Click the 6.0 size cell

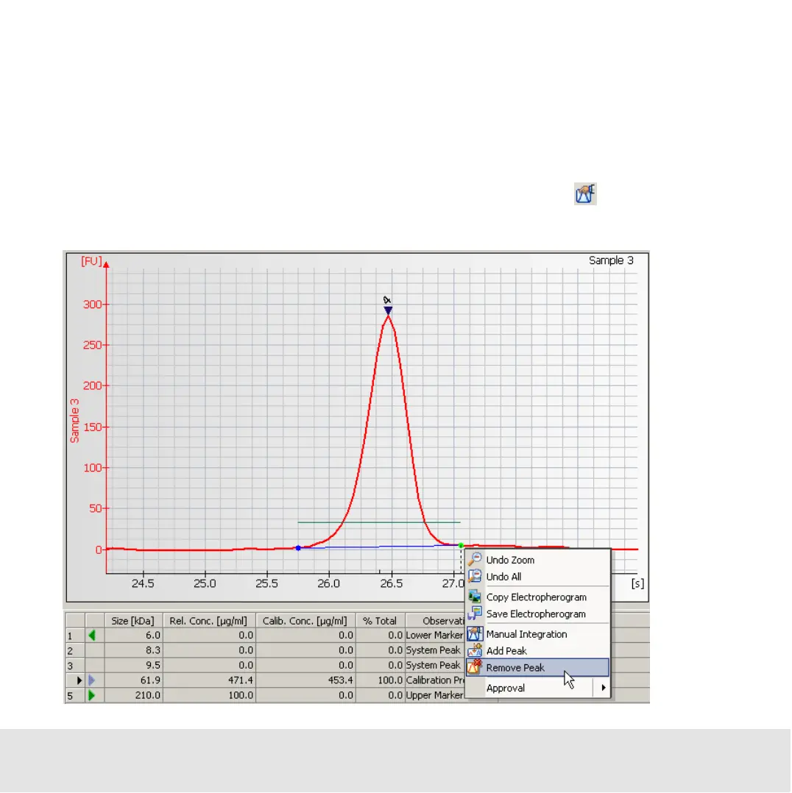coord(133,636)
